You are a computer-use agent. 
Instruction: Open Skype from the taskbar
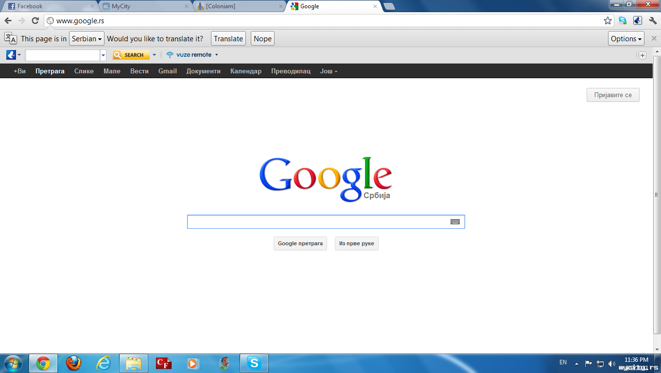(254, 363)
